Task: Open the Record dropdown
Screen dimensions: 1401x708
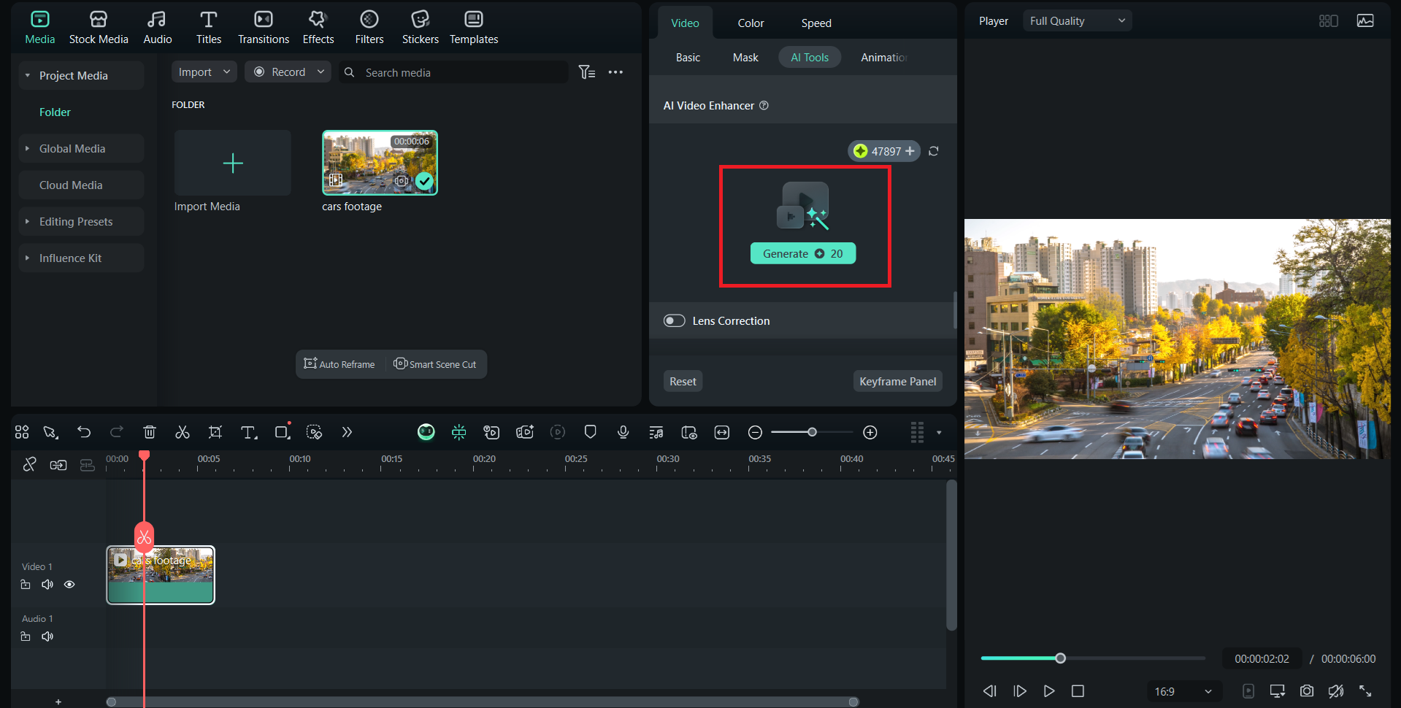Action: point(288,72)
